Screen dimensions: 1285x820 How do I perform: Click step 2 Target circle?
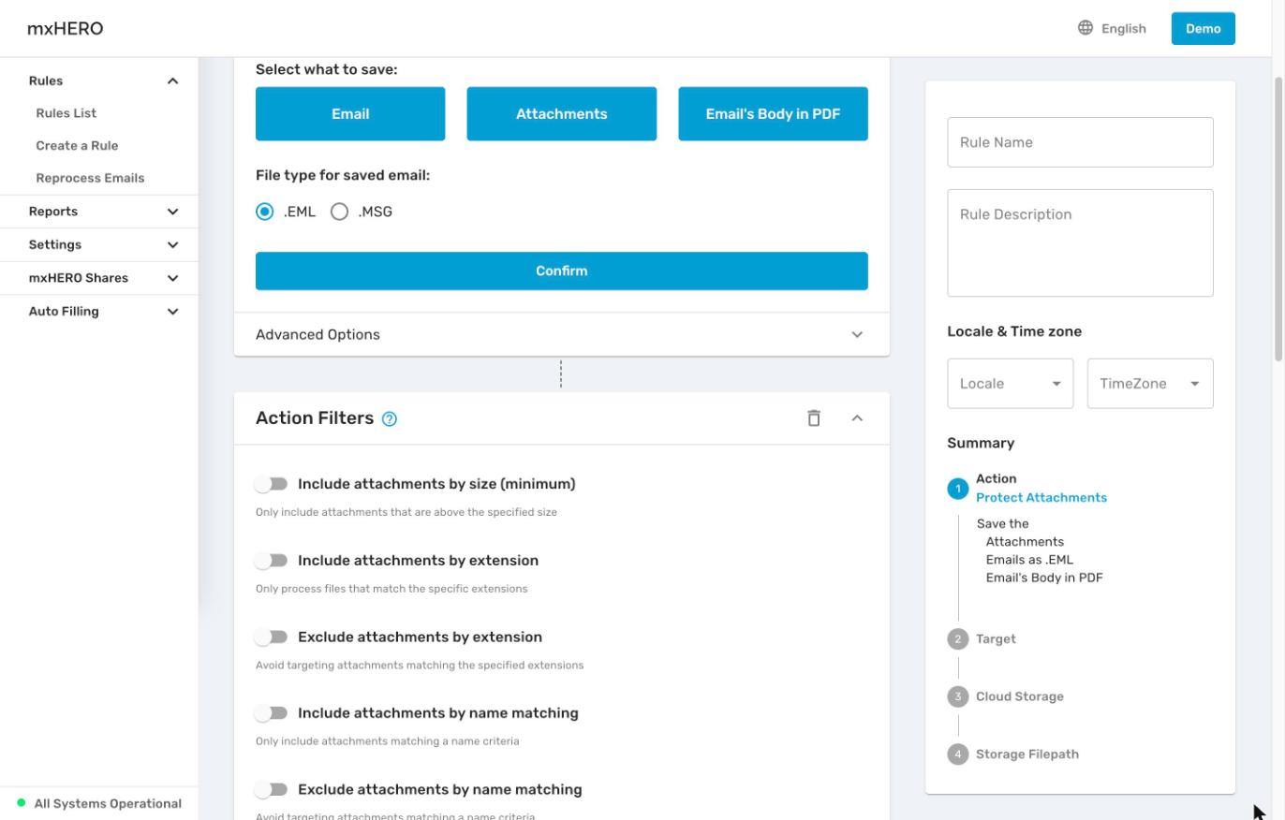[x=957, y=639]
